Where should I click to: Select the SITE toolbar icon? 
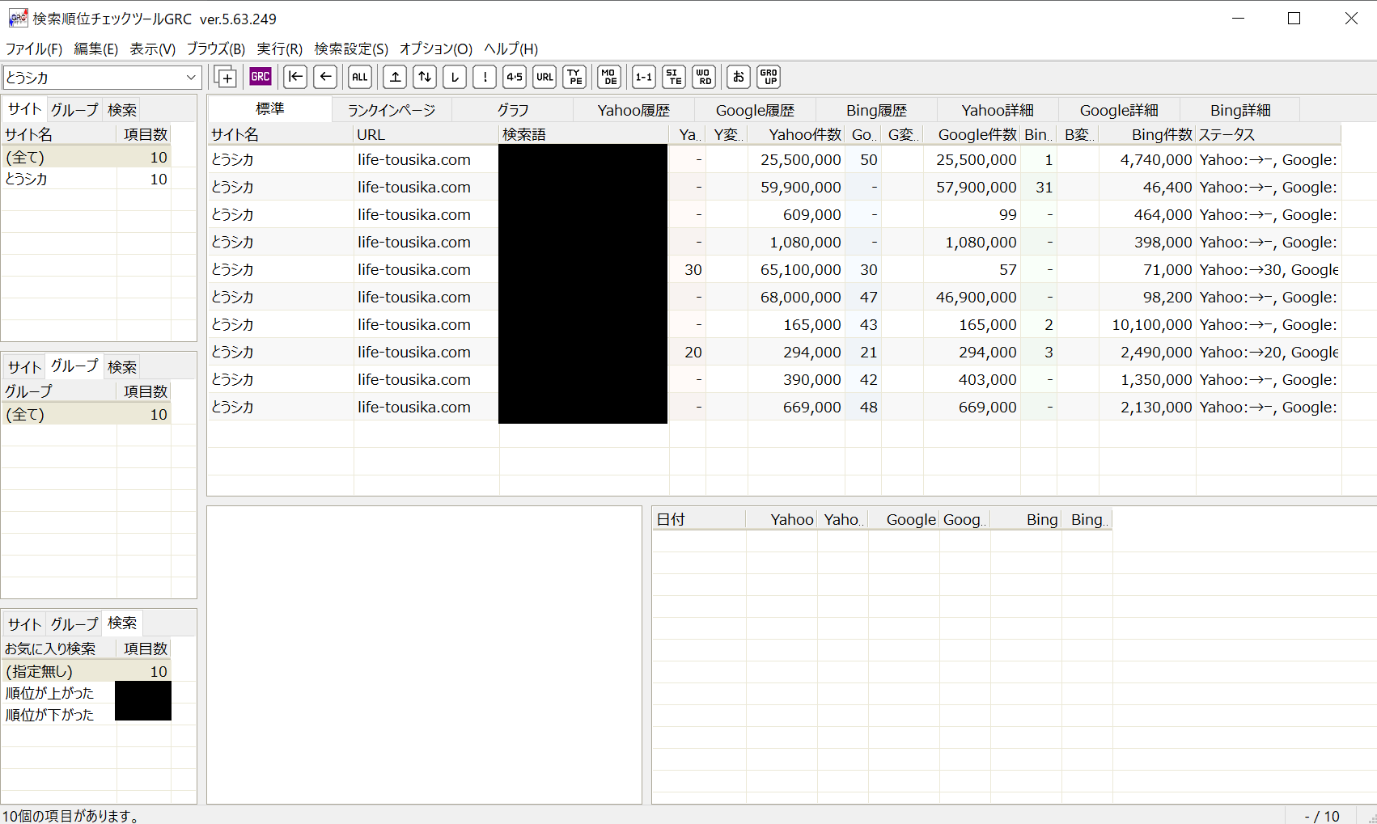coord(673,77)
